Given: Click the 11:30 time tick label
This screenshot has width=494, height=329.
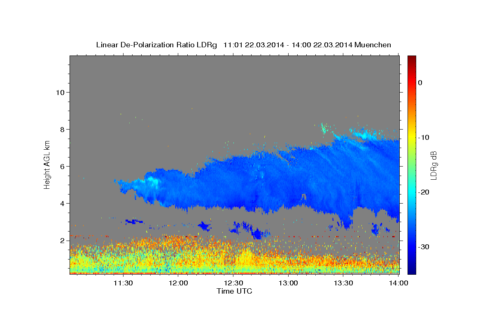Looking at the screenshot, I should [123, 283].
